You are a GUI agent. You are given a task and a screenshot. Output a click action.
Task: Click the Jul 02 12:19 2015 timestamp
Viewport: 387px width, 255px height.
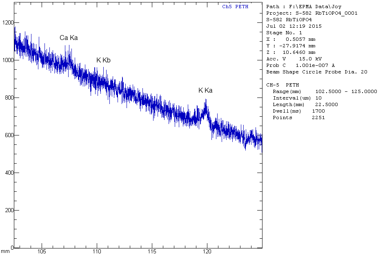(294, 26)
